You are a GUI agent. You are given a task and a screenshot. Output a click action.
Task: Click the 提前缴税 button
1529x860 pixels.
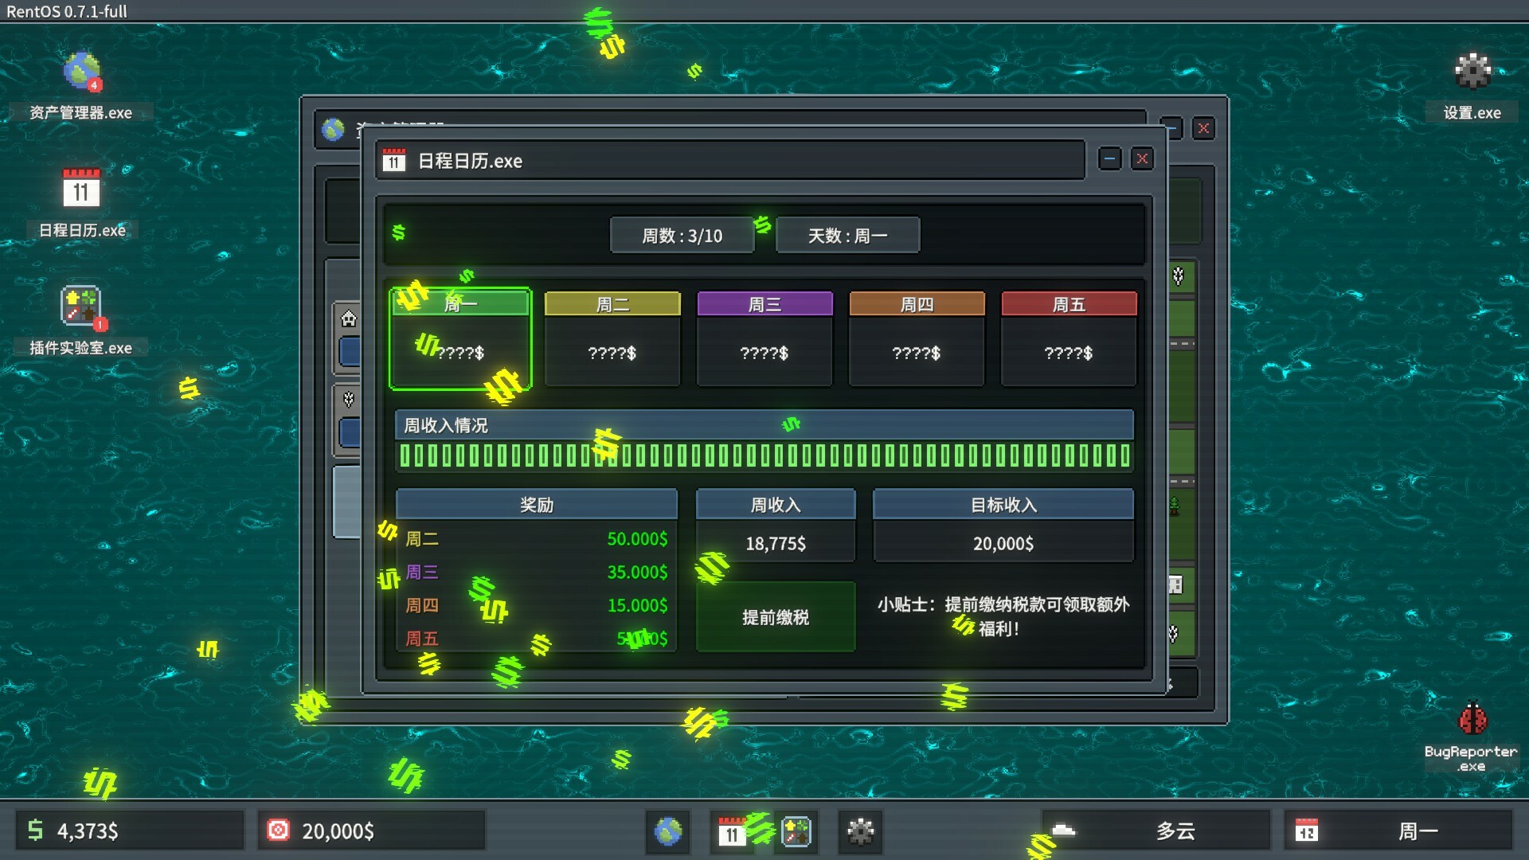776,617
